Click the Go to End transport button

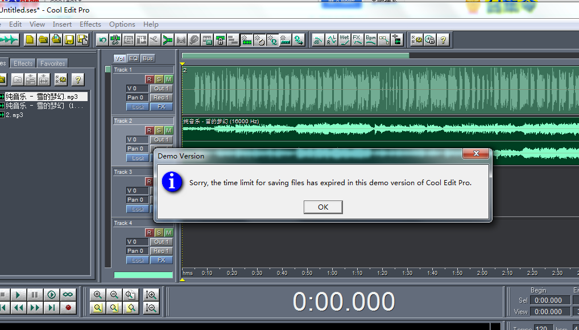tap(52, 307)
